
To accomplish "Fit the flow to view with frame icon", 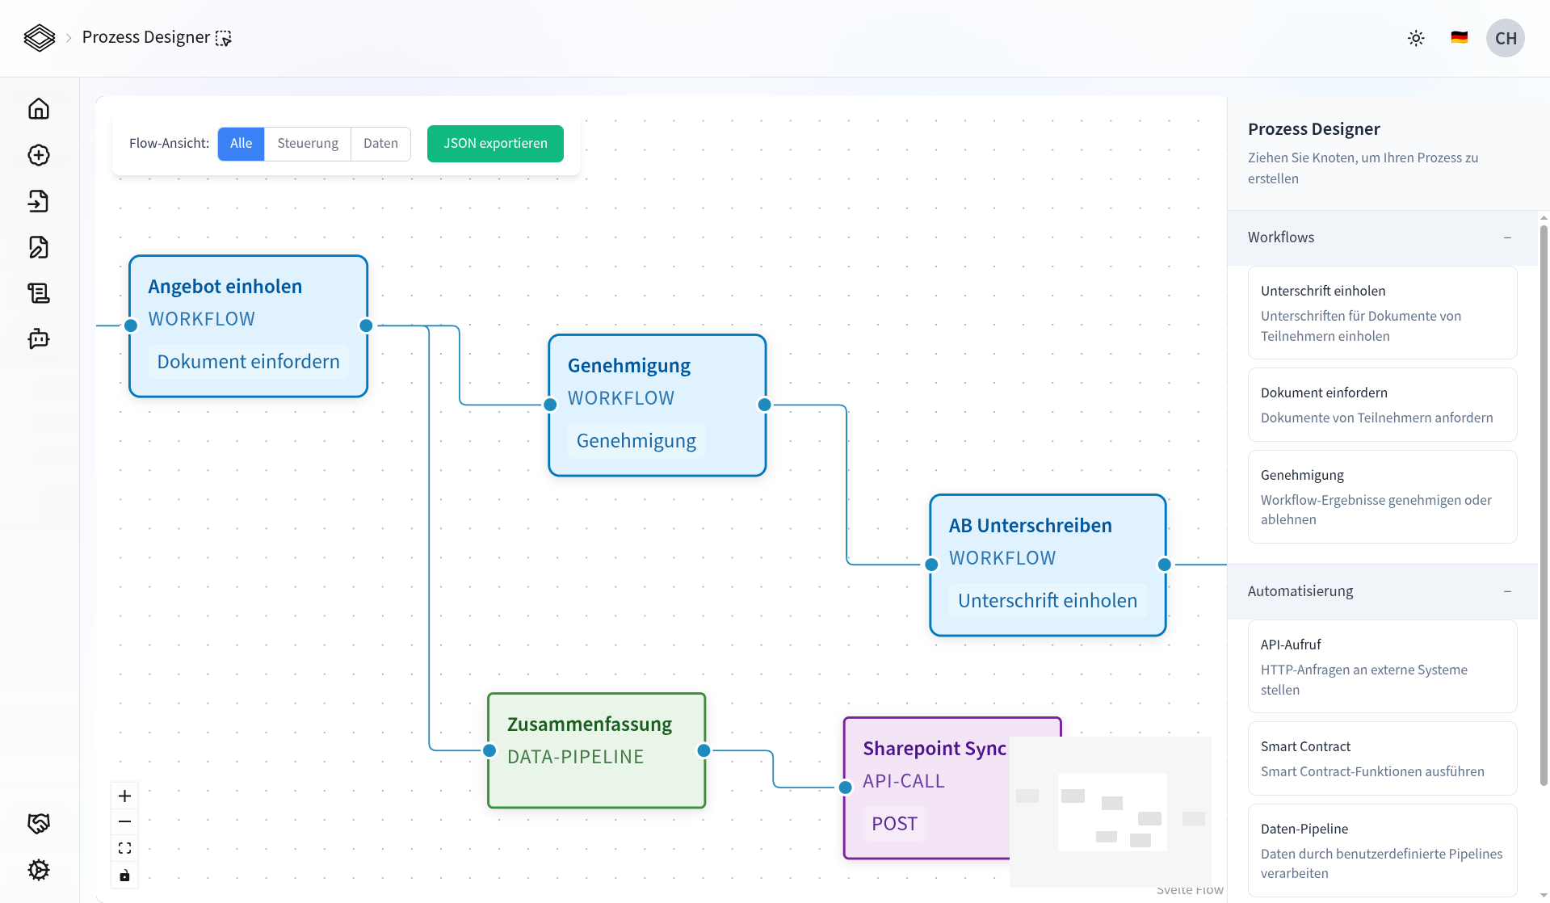I will (124, 848).
